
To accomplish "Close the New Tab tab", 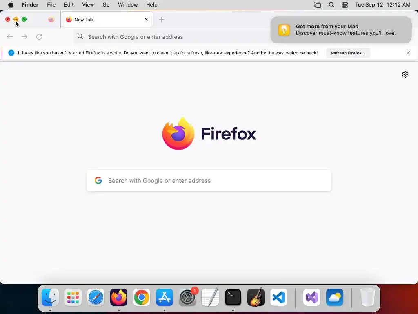I will point(146,19).
